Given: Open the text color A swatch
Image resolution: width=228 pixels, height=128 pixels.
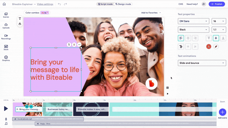Looking at the screenshot, I should [x=209, y=47].
